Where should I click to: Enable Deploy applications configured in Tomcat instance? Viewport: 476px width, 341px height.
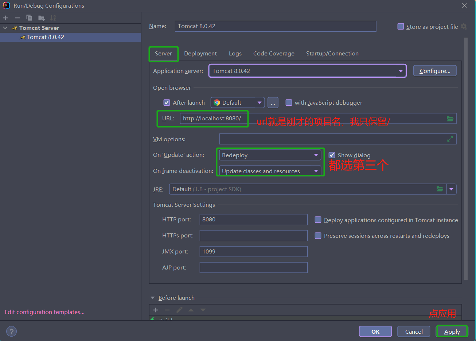point(318,220)
